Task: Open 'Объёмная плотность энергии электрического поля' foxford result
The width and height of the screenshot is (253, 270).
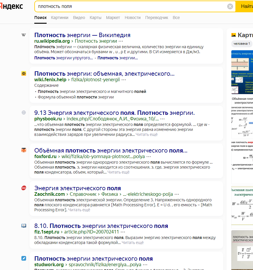Action: [111, 150]
